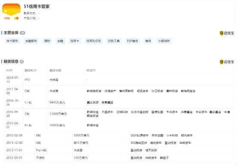Open investor 银泰集团 in C+轮 row
237x165 pixels.
[x=107, y=102]
